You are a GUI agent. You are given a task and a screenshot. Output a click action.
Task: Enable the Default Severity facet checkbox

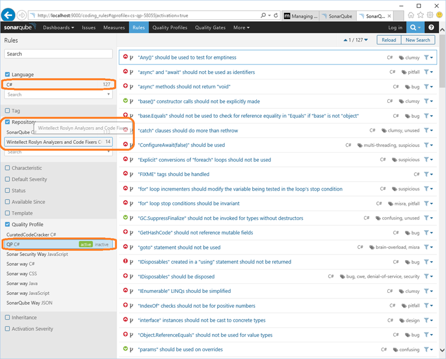(x=7, y=179)
